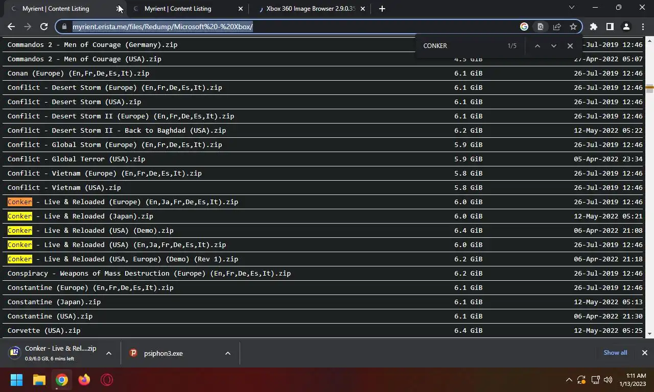Open Chrome from the taskbar
Image resolution: width=654 pixels, height=392 pixels.
(62, 380)
